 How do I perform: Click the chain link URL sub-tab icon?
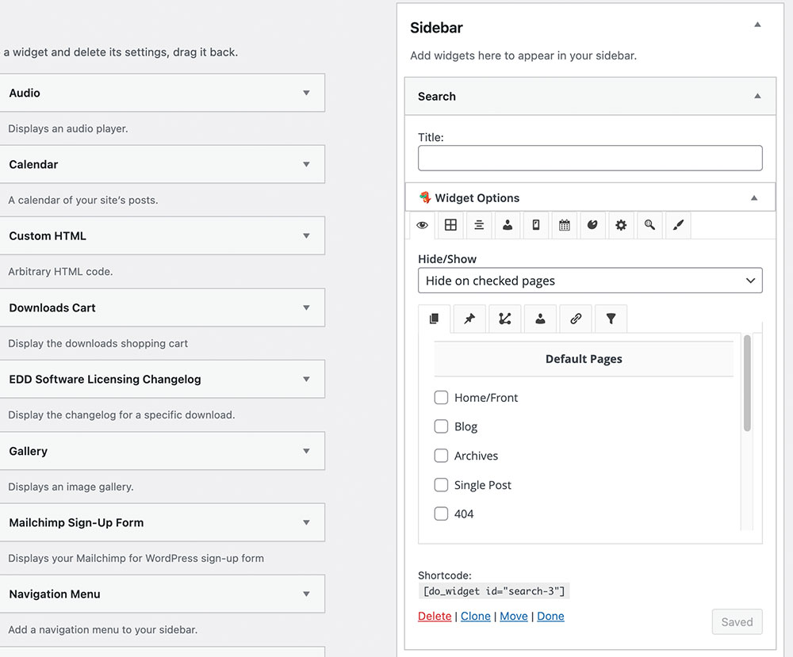(x=576, y=319)
